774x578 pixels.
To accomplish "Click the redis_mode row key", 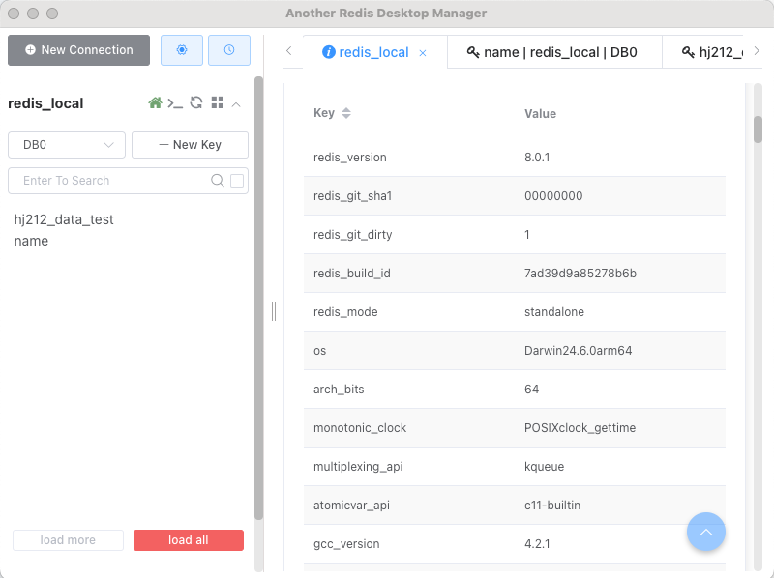I will 345,311.
